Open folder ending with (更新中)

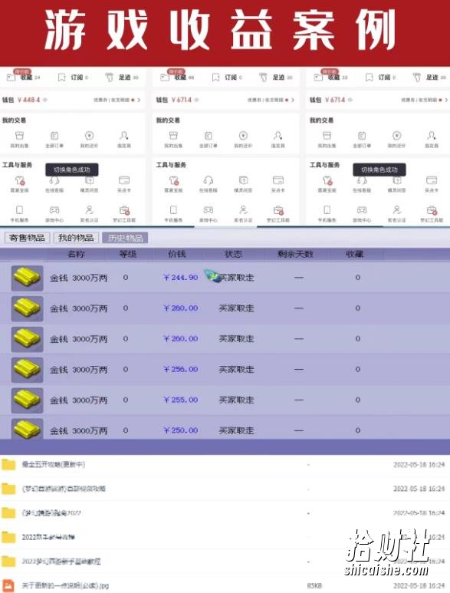tap(53, 464)
